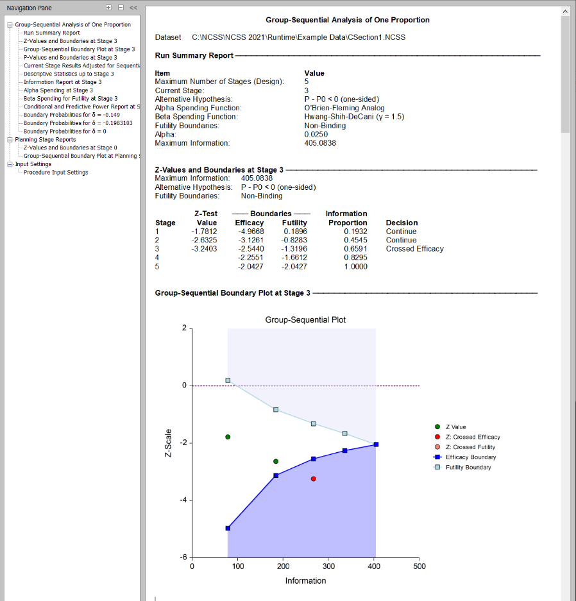This screenshot has width=576, height=601.
Task: Click Efficacy Boundary legend entry
Action: pos(464,457)
